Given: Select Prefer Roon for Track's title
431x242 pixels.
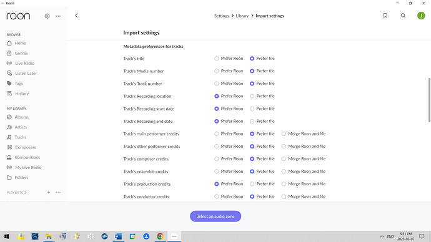Looking at the screenshot, I should pyautogui.click(x=216, y=59).
